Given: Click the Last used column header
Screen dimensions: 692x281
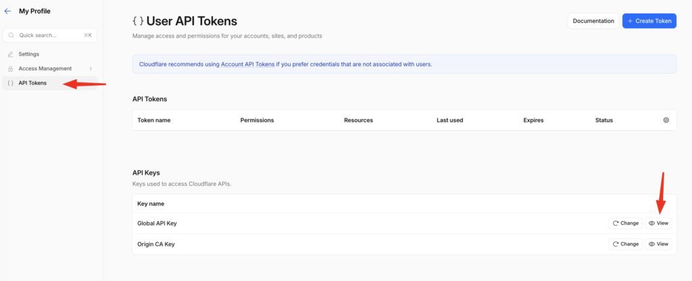Looking at the screenshot, I should 449,120.
